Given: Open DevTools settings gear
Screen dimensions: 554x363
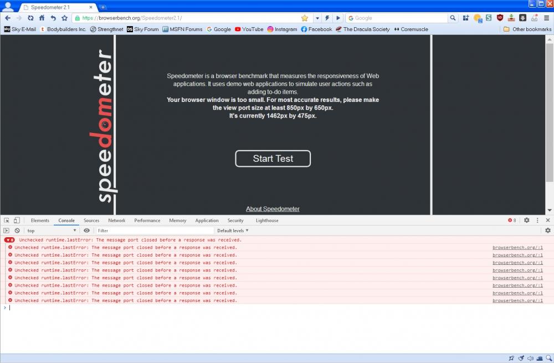Looking at the screenshot, I should pyautogui.click(x=526, y=220).
